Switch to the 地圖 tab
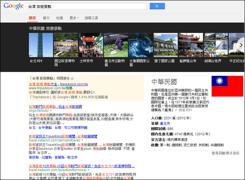Image resolution: width=245 pixels, height=180 pixels. pos(59,18)
